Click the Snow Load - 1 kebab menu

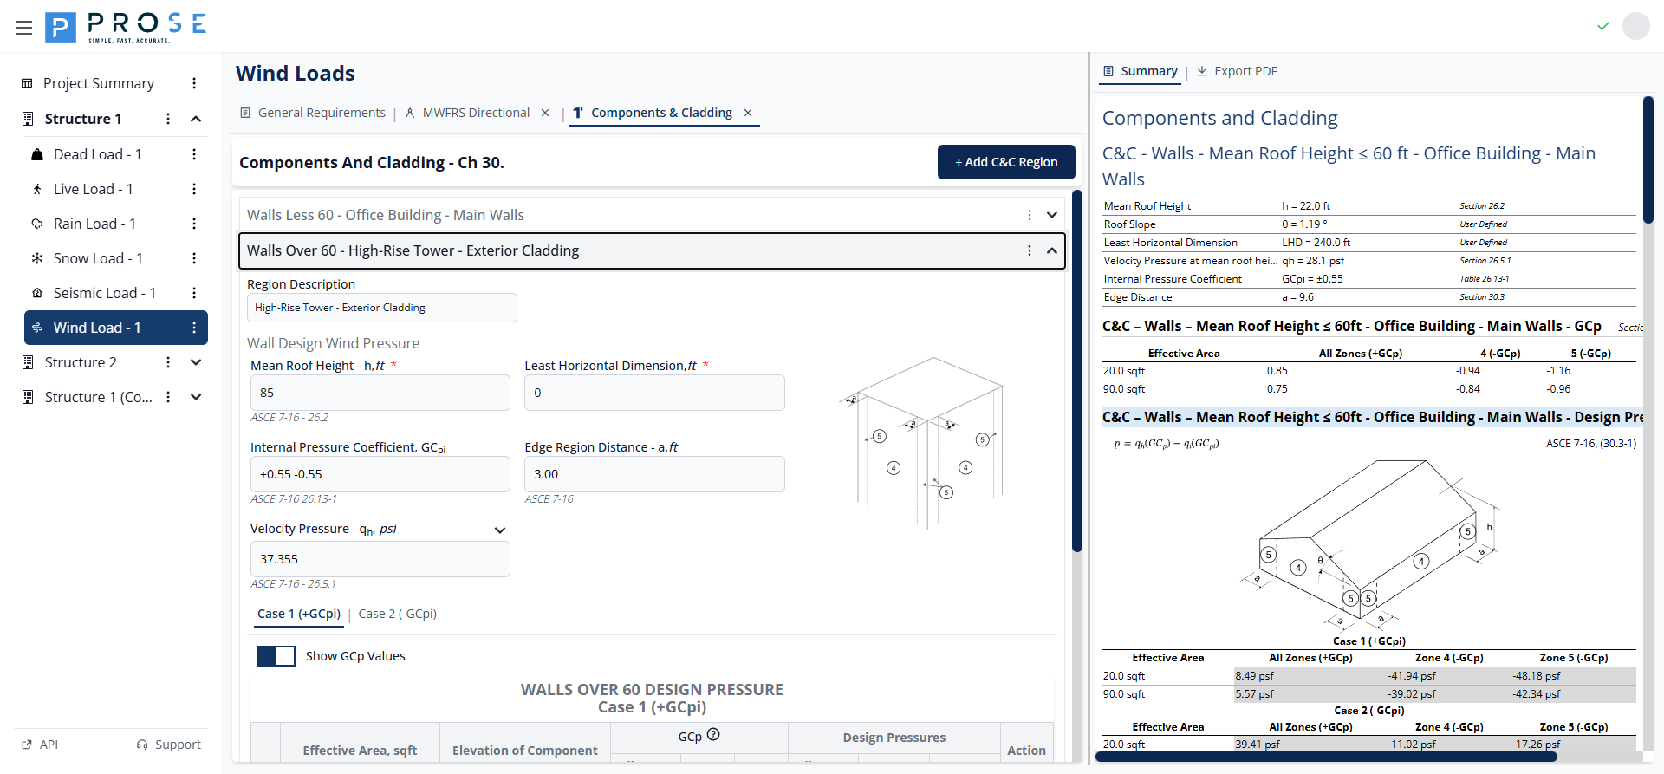(x=194, y=258)
